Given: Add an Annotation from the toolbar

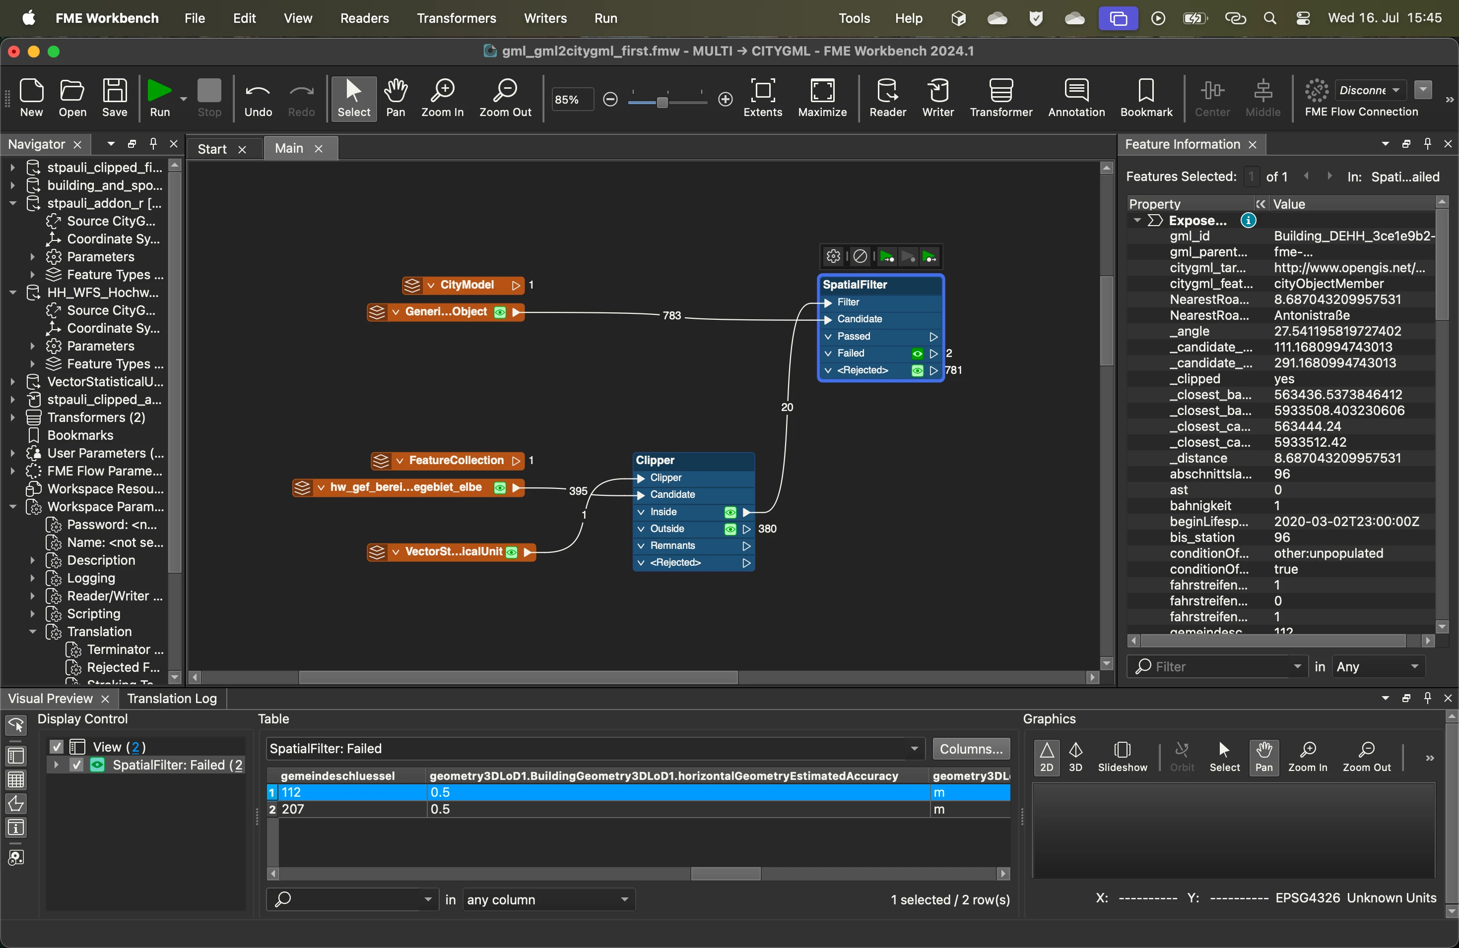Looking at the screenshot, I should (x=1076, y=98).
